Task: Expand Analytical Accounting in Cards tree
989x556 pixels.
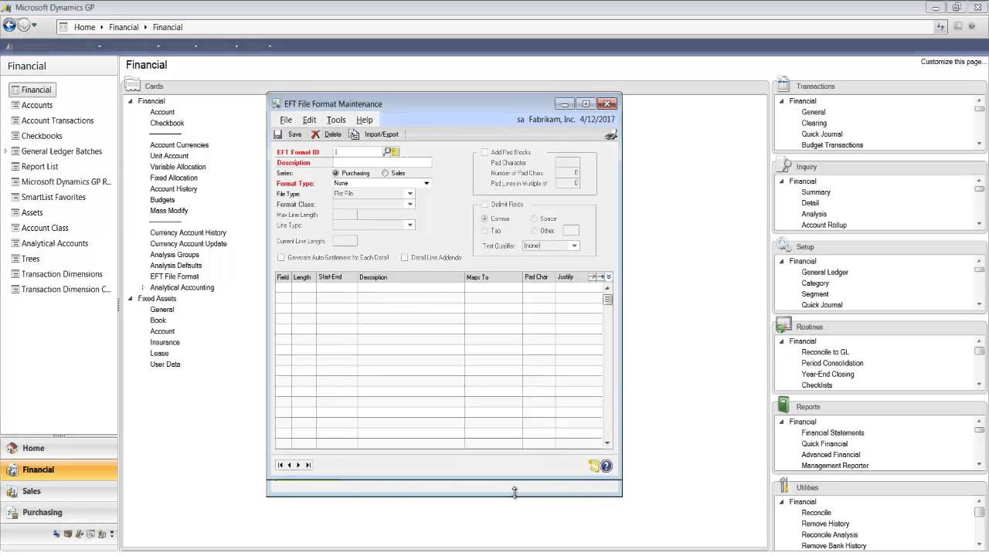Action: tap(143, 287)
